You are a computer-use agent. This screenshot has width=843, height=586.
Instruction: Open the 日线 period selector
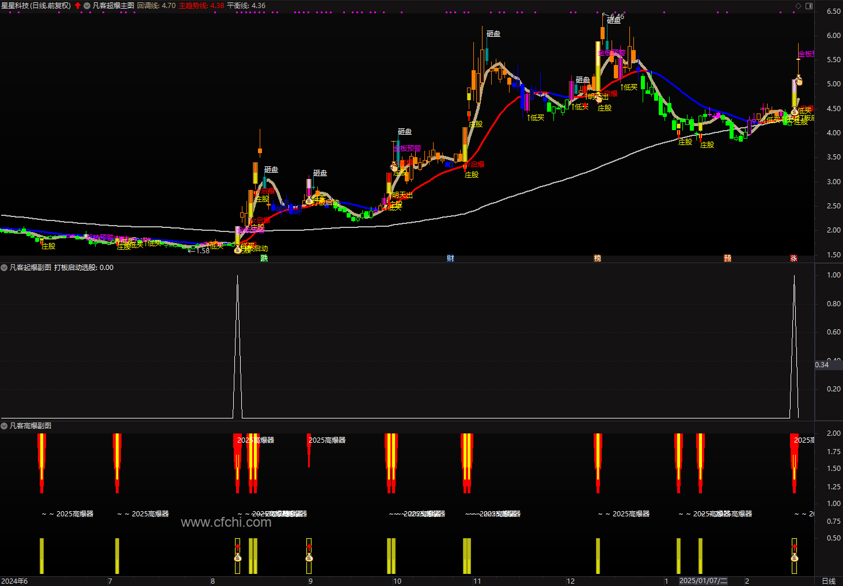coord(828,581)
